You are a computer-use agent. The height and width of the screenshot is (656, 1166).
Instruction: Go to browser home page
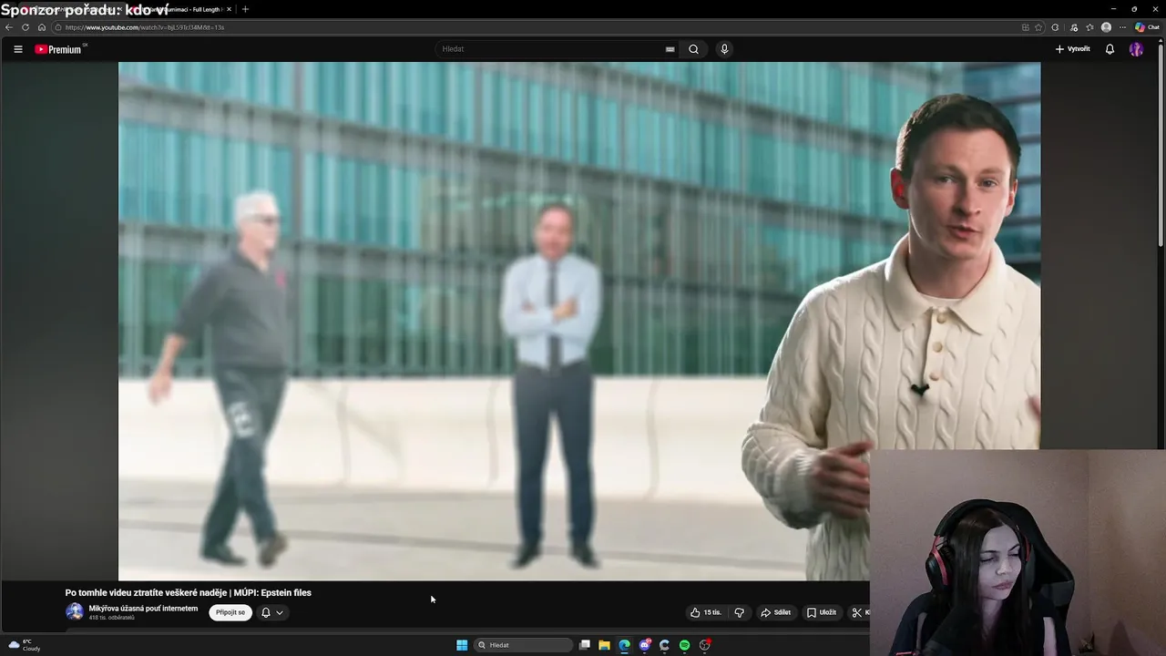coord(42,27)
